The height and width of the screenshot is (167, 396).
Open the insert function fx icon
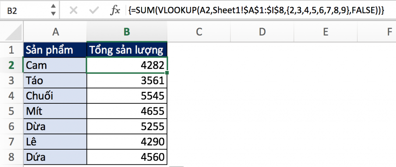[115, 10]
